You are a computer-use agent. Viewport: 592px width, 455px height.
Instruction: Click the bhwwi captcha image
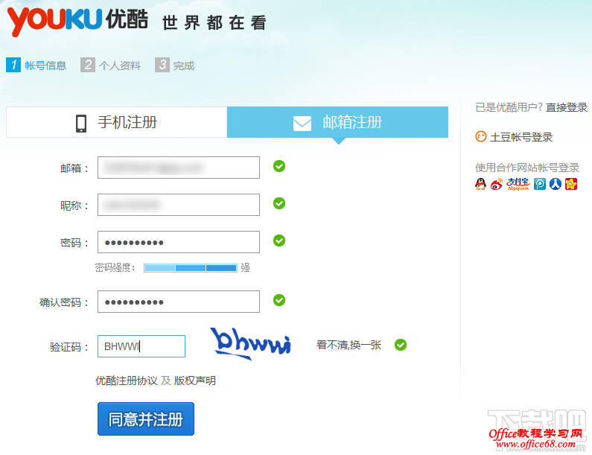[251, 343]
